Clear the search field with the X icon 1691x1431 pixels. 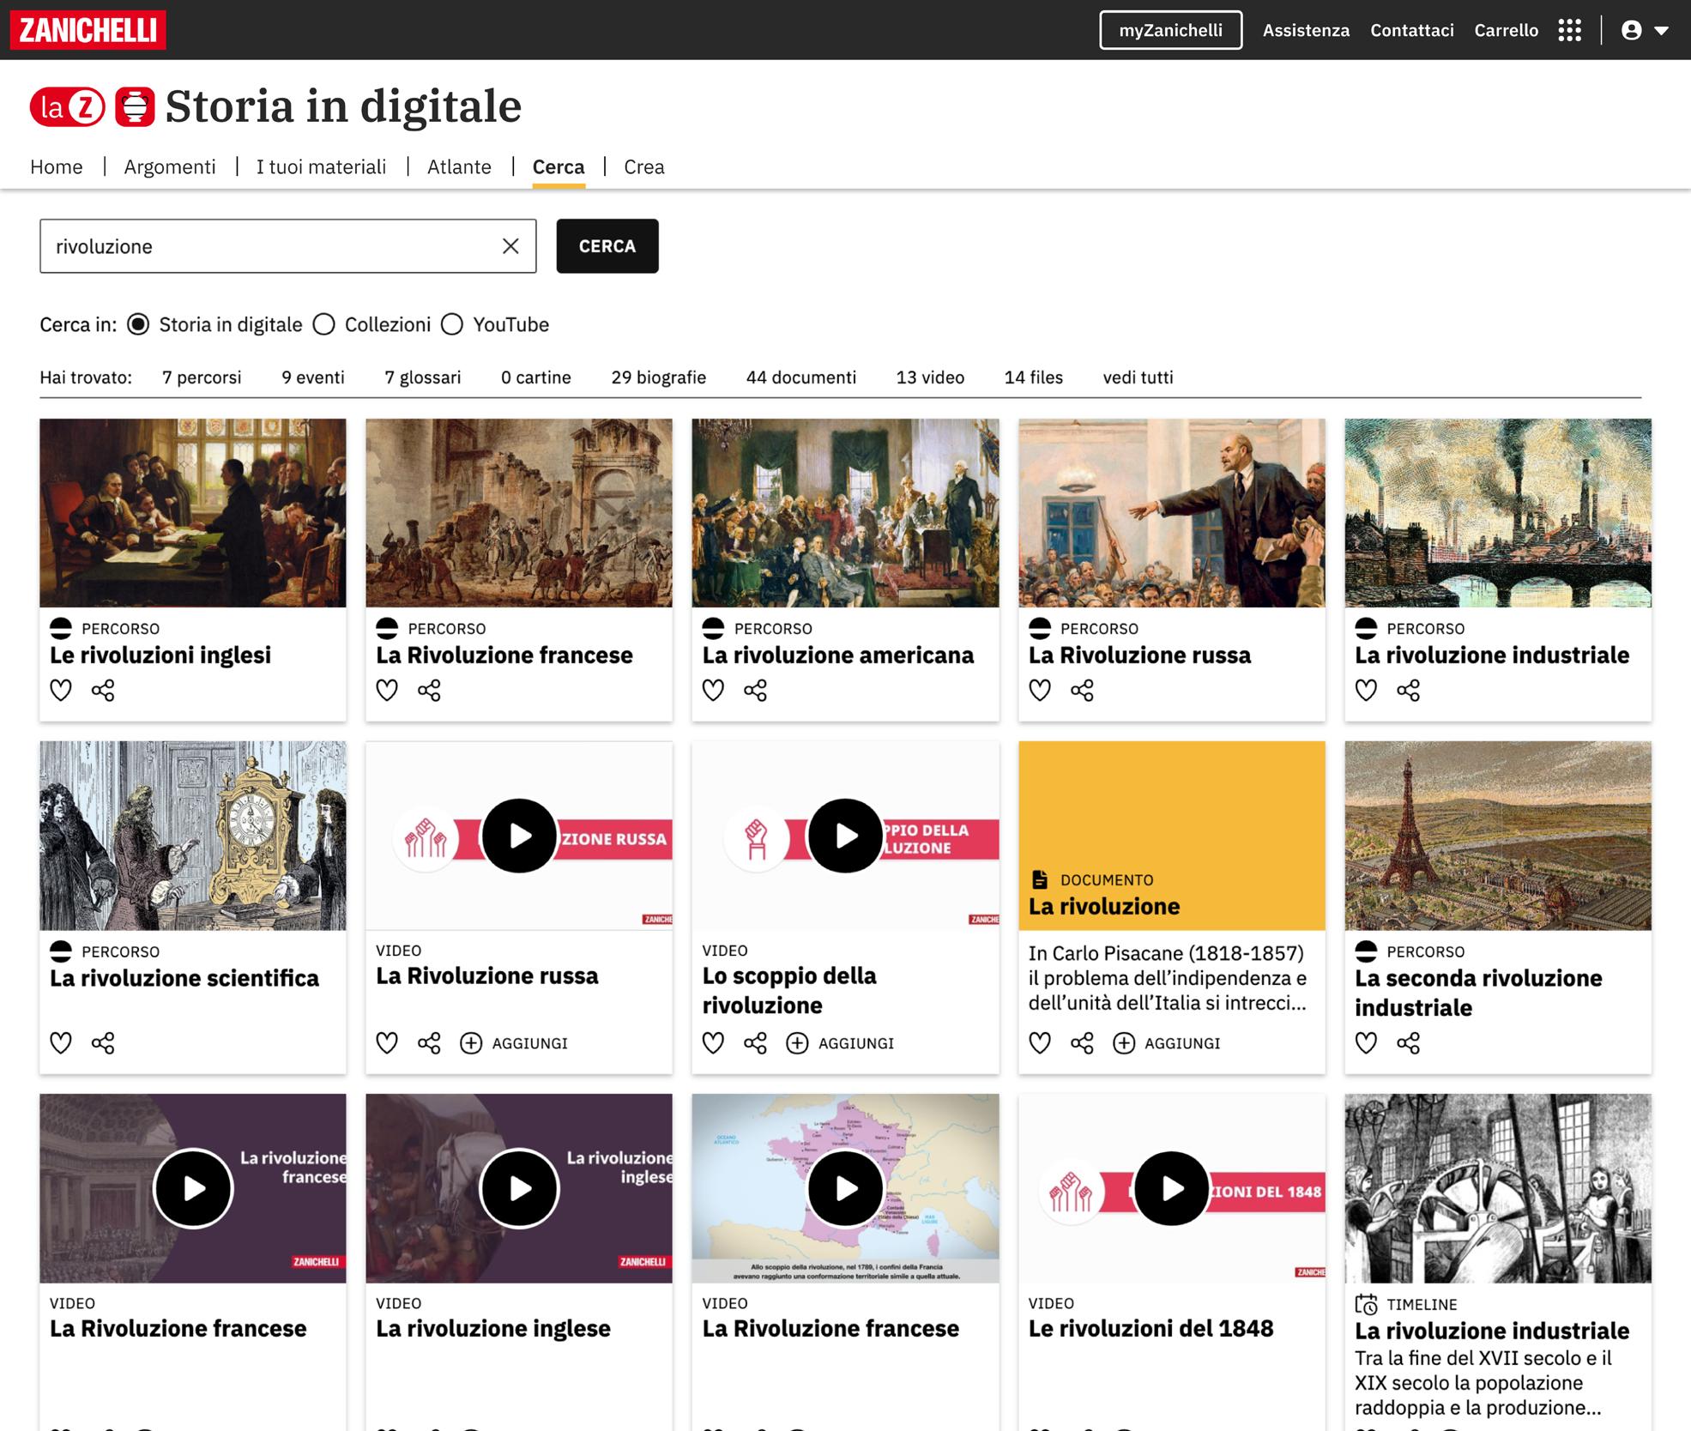[x=510, y=246]
